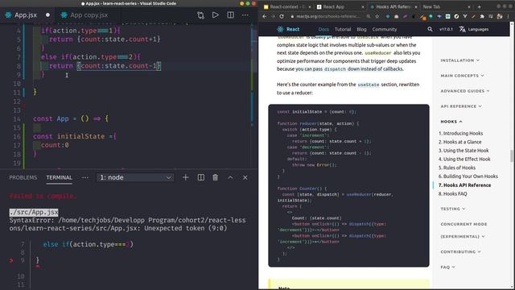Screen dimensions: 515x290
Task: Open the terminal selector '1: node' dropdown
Action: (135, 177)
